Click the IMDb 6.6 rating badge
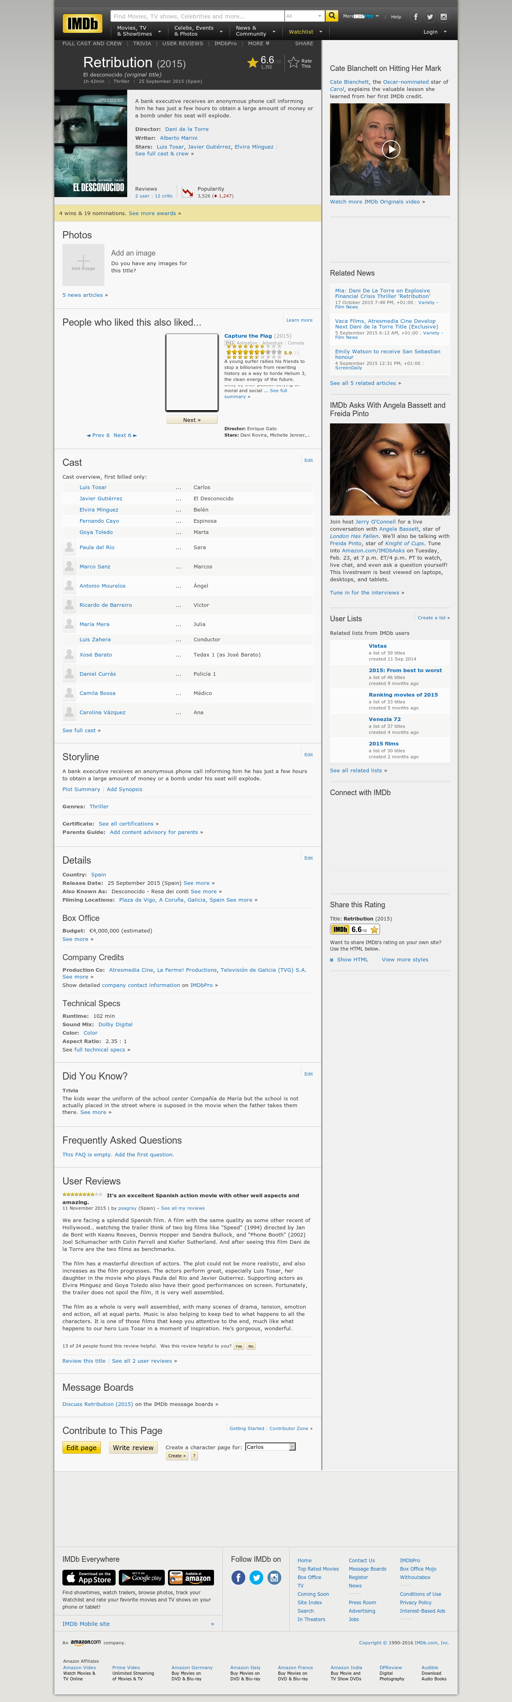This screenshot has height=1702, width=512. [x=355, y=930]
